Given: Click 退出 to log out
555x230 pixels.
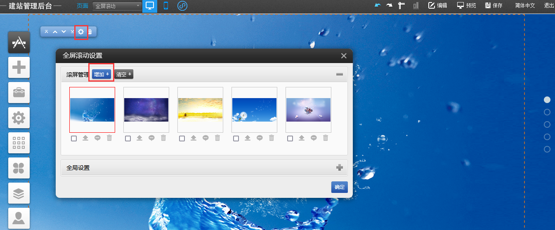Looking at the screenshot, I should pyautogui.click(x=549, y=5).
